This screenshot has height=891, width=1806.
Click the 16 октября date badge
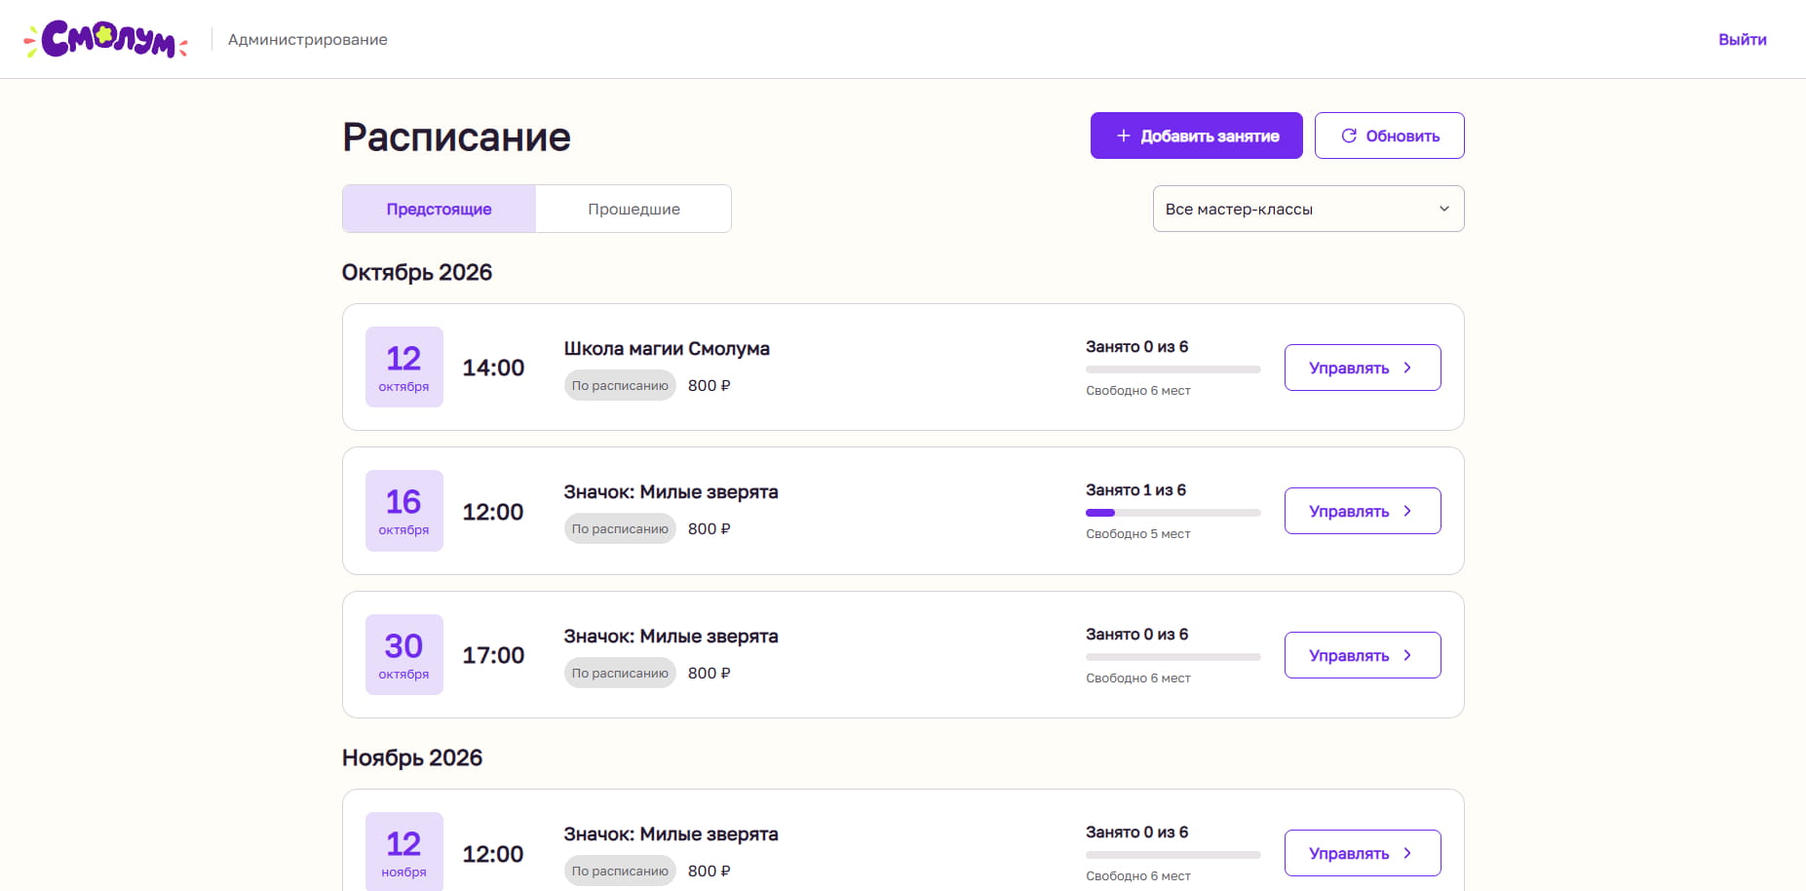point(403,511)
